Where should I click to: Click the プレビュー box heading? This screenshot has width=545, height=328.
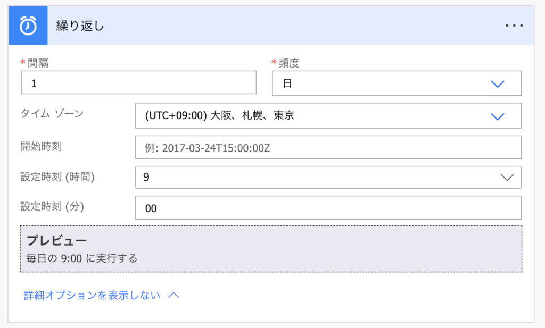tap(56, 240)
